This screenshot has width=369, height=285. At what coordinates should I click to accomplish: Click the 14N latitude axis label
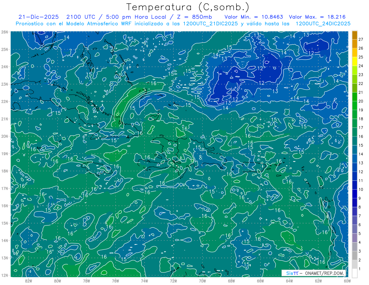click(5, 240)
